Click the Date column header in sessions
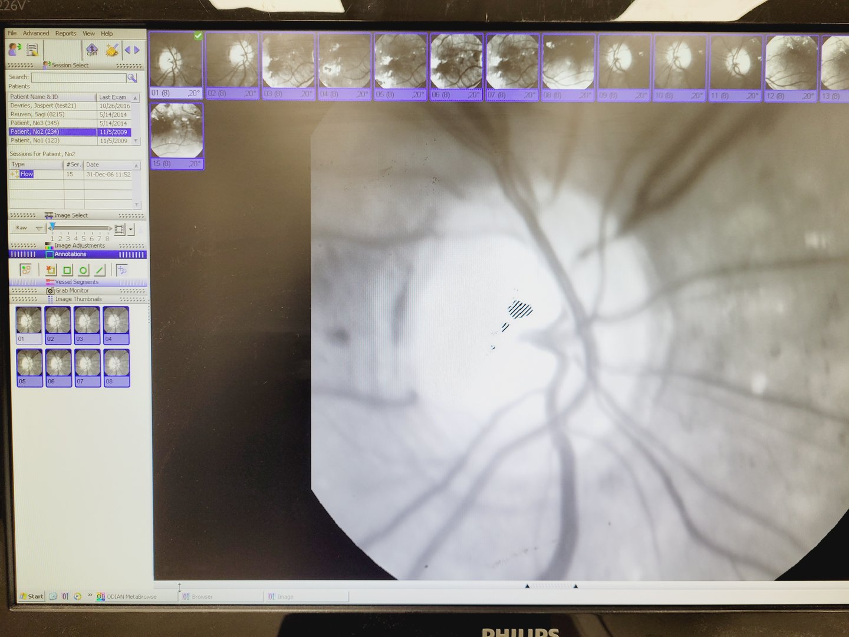The height and width of the screenshot is (637, 849). click(x=108, y=165)
